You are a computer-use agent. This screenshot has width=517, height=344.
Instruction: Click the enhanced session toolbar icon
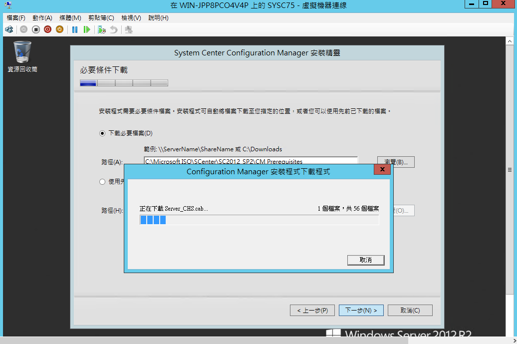pyautogui.click(x=129, y=29)
